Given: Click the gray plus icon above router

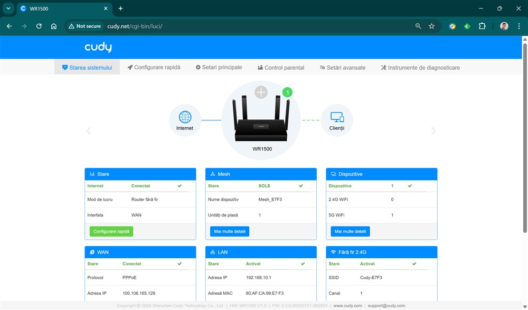Looking at the screenshot, I should point(261,92).
